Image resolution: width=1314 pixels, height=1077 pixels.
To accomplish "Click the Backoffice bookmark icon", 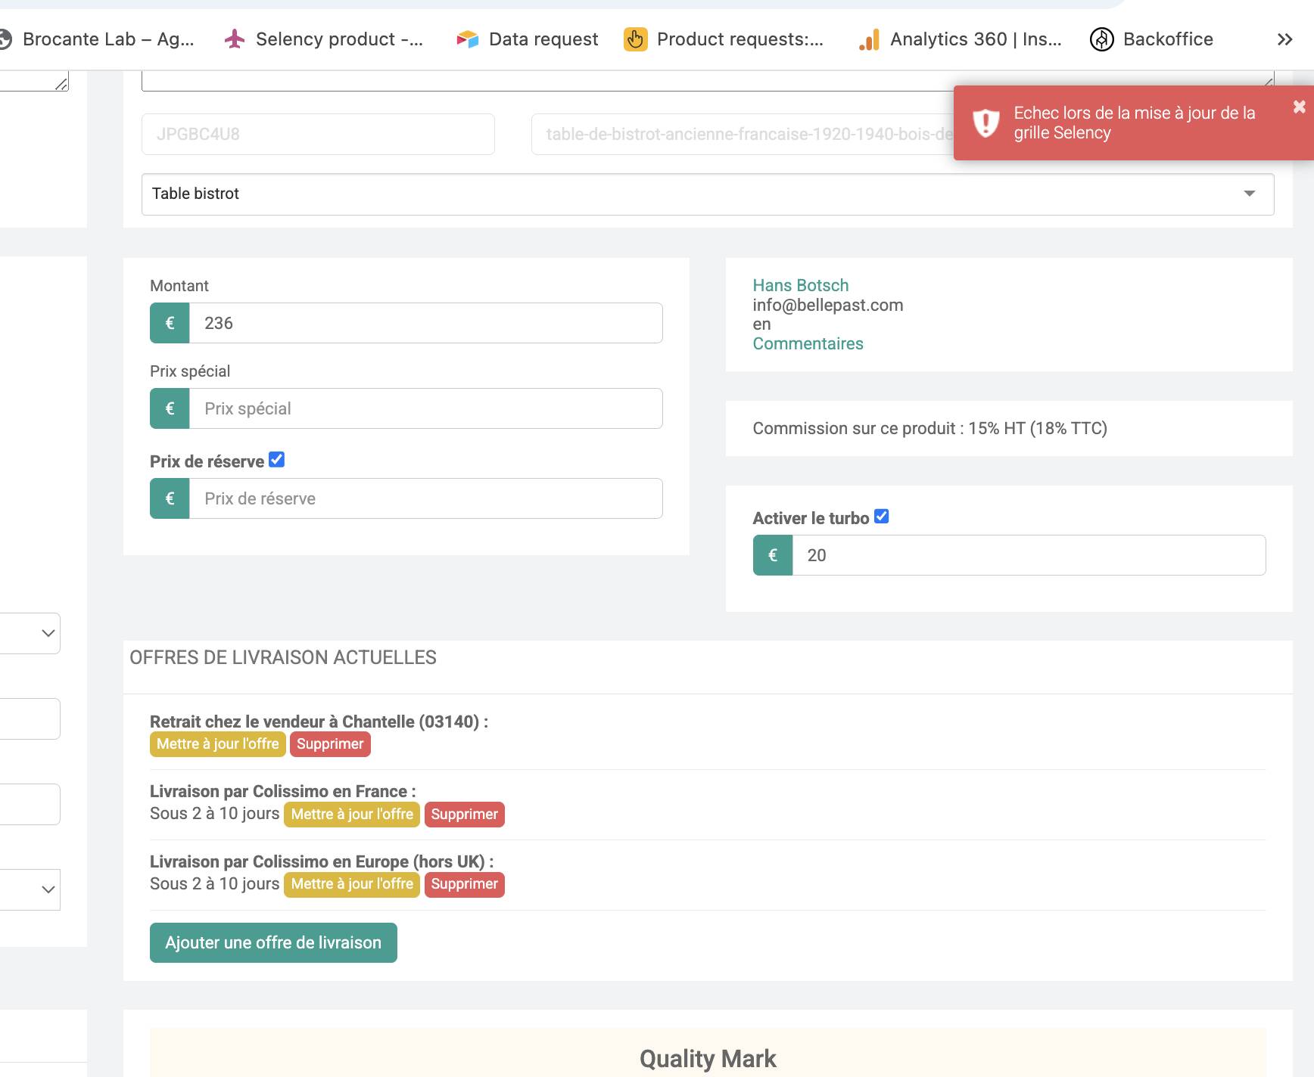I will (x=1101, y=39).
